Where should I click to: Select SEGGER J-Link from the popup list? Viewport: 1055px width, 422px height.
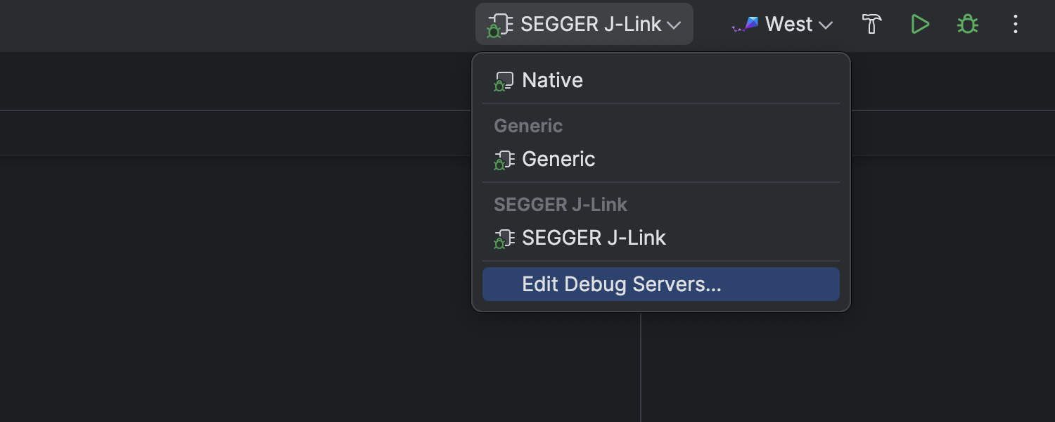tap(594, 238)
